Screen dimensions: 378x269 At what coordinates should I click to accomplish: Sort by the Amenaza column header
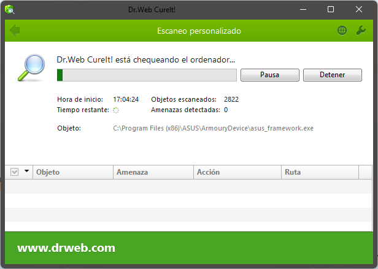[153, 172]
